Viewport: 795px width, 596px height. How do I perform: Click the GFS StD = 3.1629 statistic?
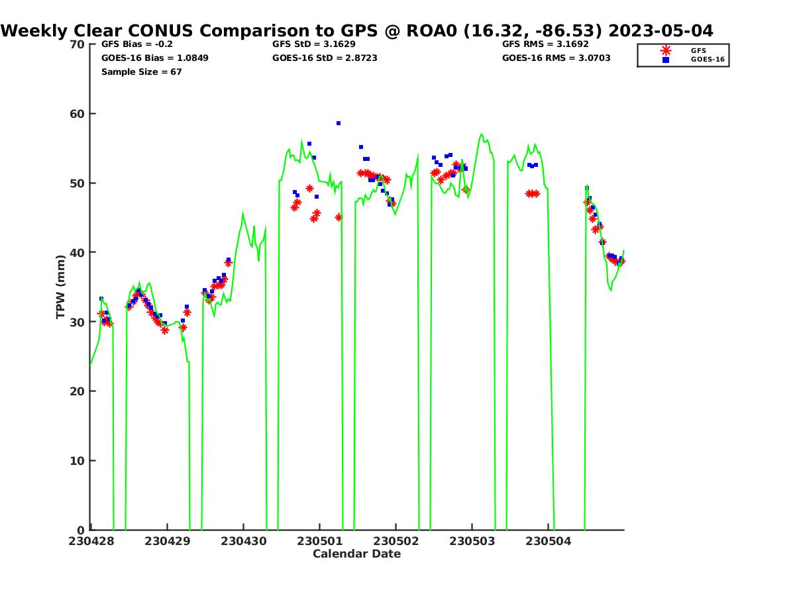(x=313, y=44)
